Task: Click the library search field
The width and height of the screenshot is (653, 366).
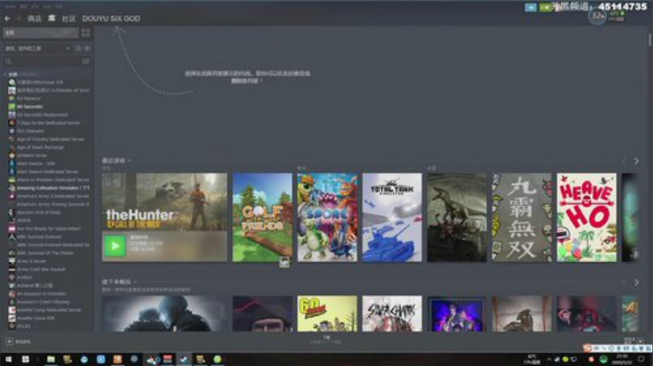Action: point(42,61)
